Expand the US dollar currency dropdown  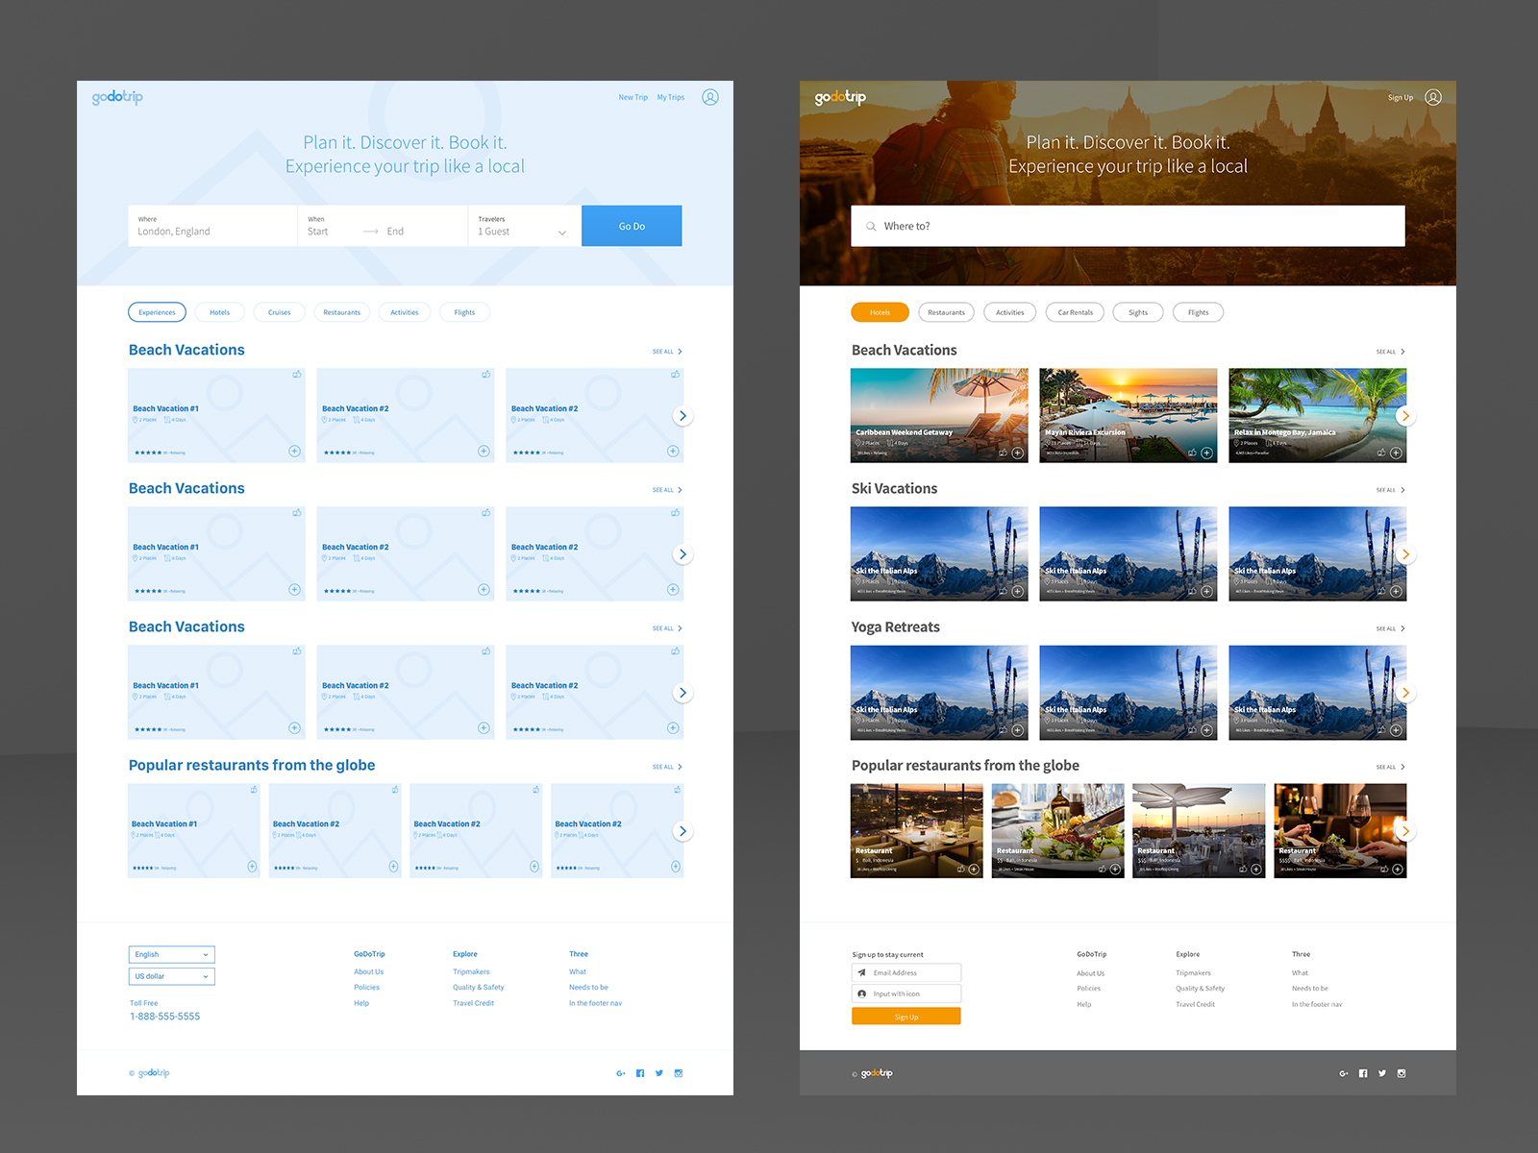click(171, 976)
